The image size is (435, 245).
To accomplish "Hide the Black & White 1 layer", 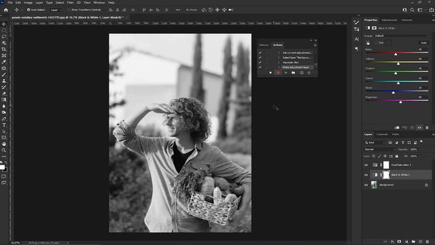I will coord(366,175).
